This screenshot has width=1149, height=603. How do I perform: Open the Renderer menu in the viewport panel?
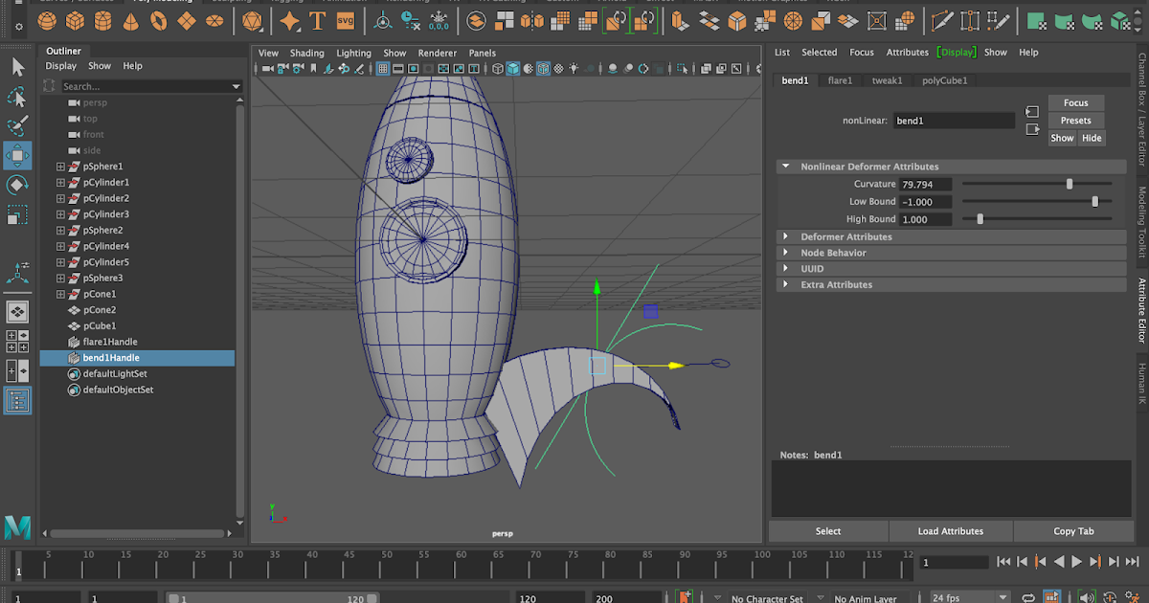[x=438, y=53]
